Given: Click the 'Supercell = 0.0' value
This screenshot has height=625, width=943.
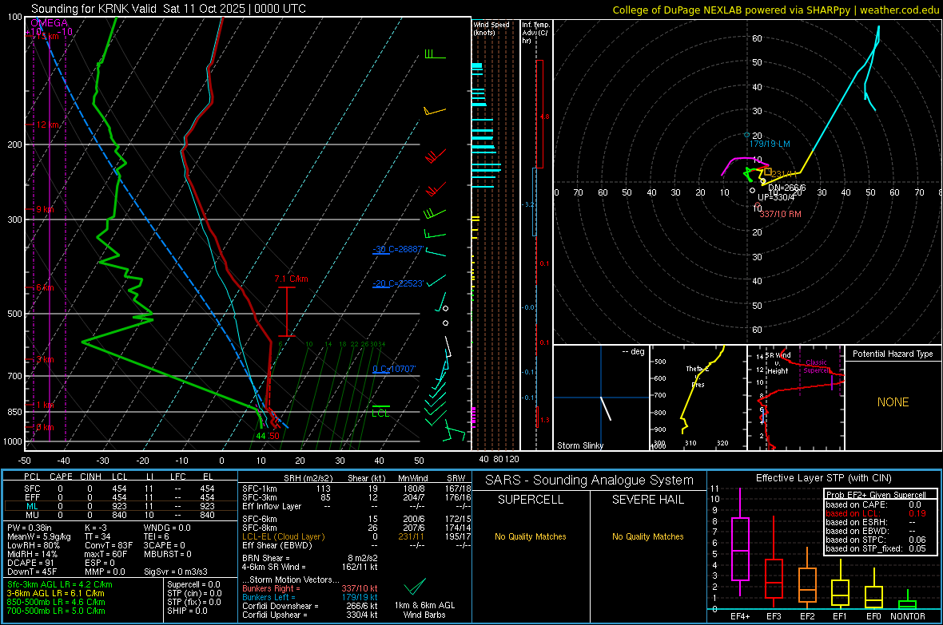Looking at the screenshot, I should pos(193,584).
